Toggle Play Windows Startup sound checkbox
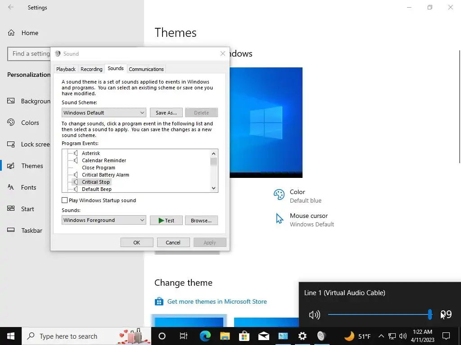Image resolution: width=461 pixels, height=345 pixels. pyautogui.click(x=64, y=200)
